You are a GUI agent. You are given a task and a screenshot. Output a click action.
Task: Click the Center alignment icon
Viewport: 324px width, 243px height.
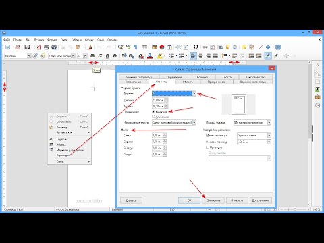[x=200, y=56]
